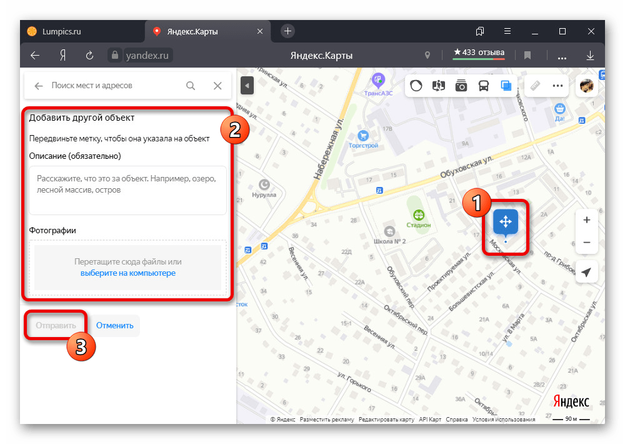Click the blue move marker pin
Screen dimensions: 625x444
coord(506,222)
